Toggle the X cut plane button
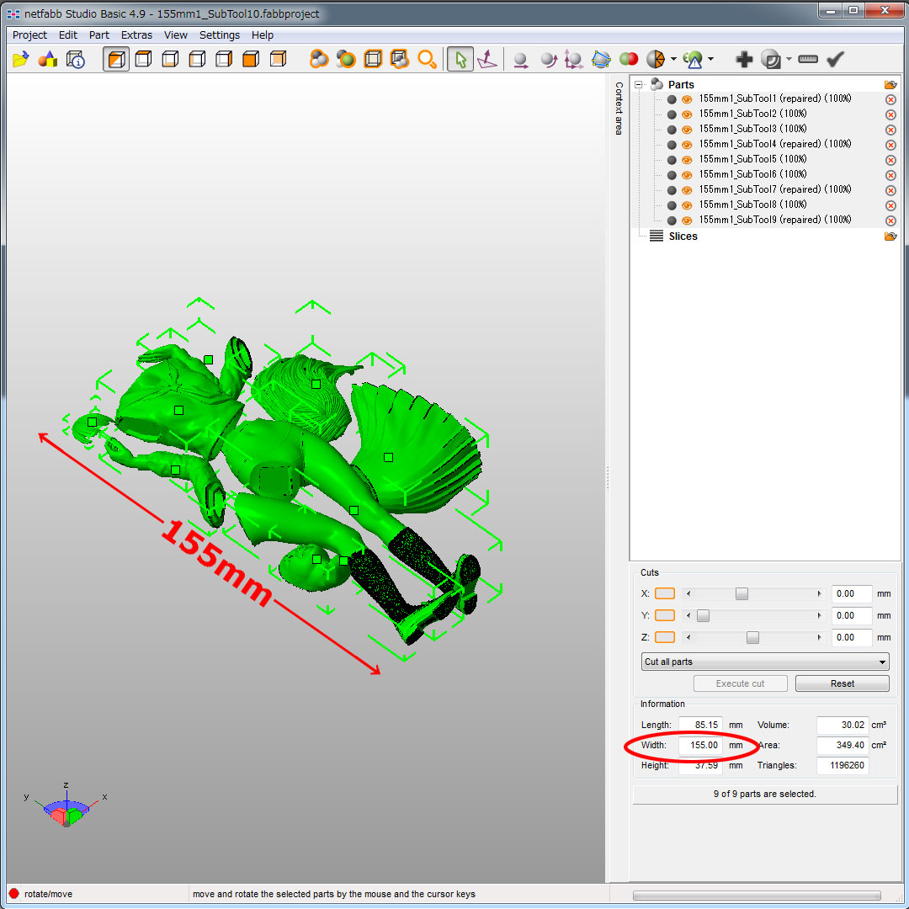Screen dimensions: 909x909 click(664, 593)
